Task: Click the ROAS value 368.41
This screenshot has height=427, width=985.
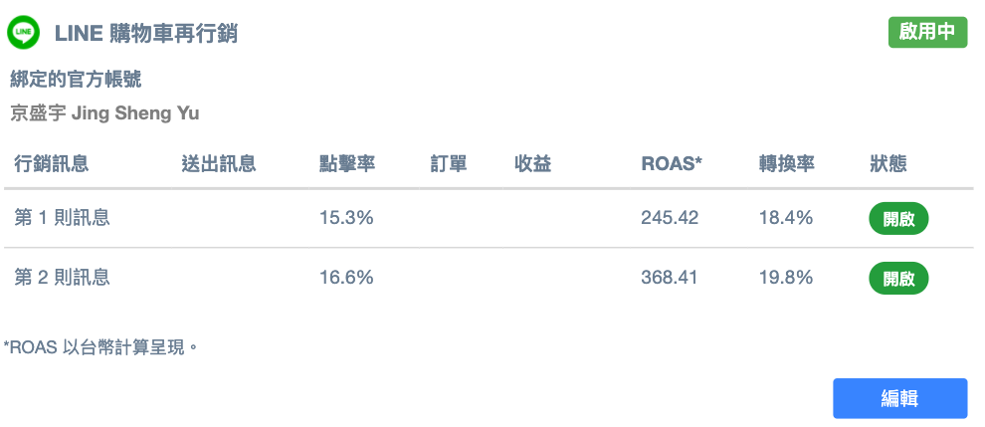Action: click(671, 278)
